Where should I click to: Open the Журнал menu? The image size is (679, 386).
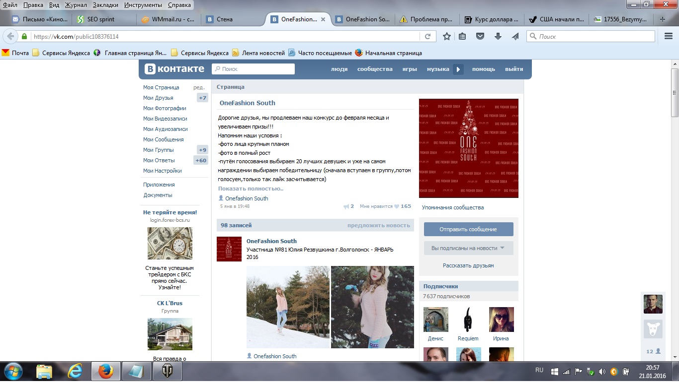pyautogui.click(x=75, y=5)
